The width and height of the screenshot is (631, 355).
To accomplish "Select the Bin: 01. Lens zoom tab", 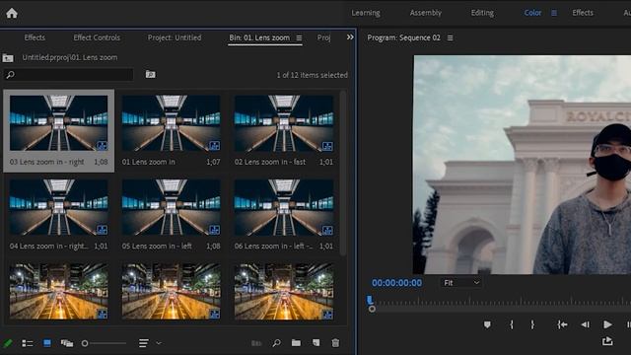I will (259, 37).
